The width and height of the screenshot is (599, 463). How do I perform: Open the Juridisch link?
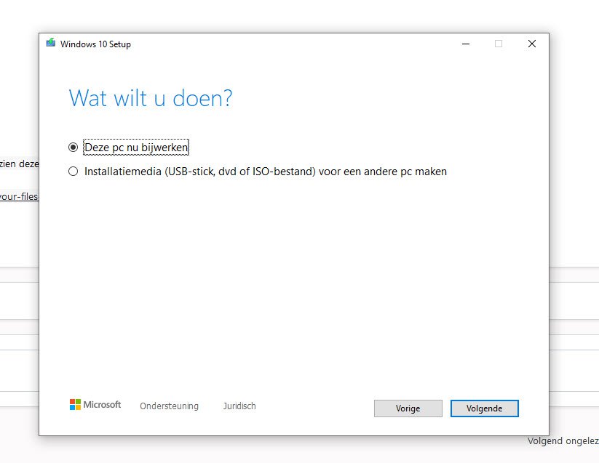[x=239, y=406]
